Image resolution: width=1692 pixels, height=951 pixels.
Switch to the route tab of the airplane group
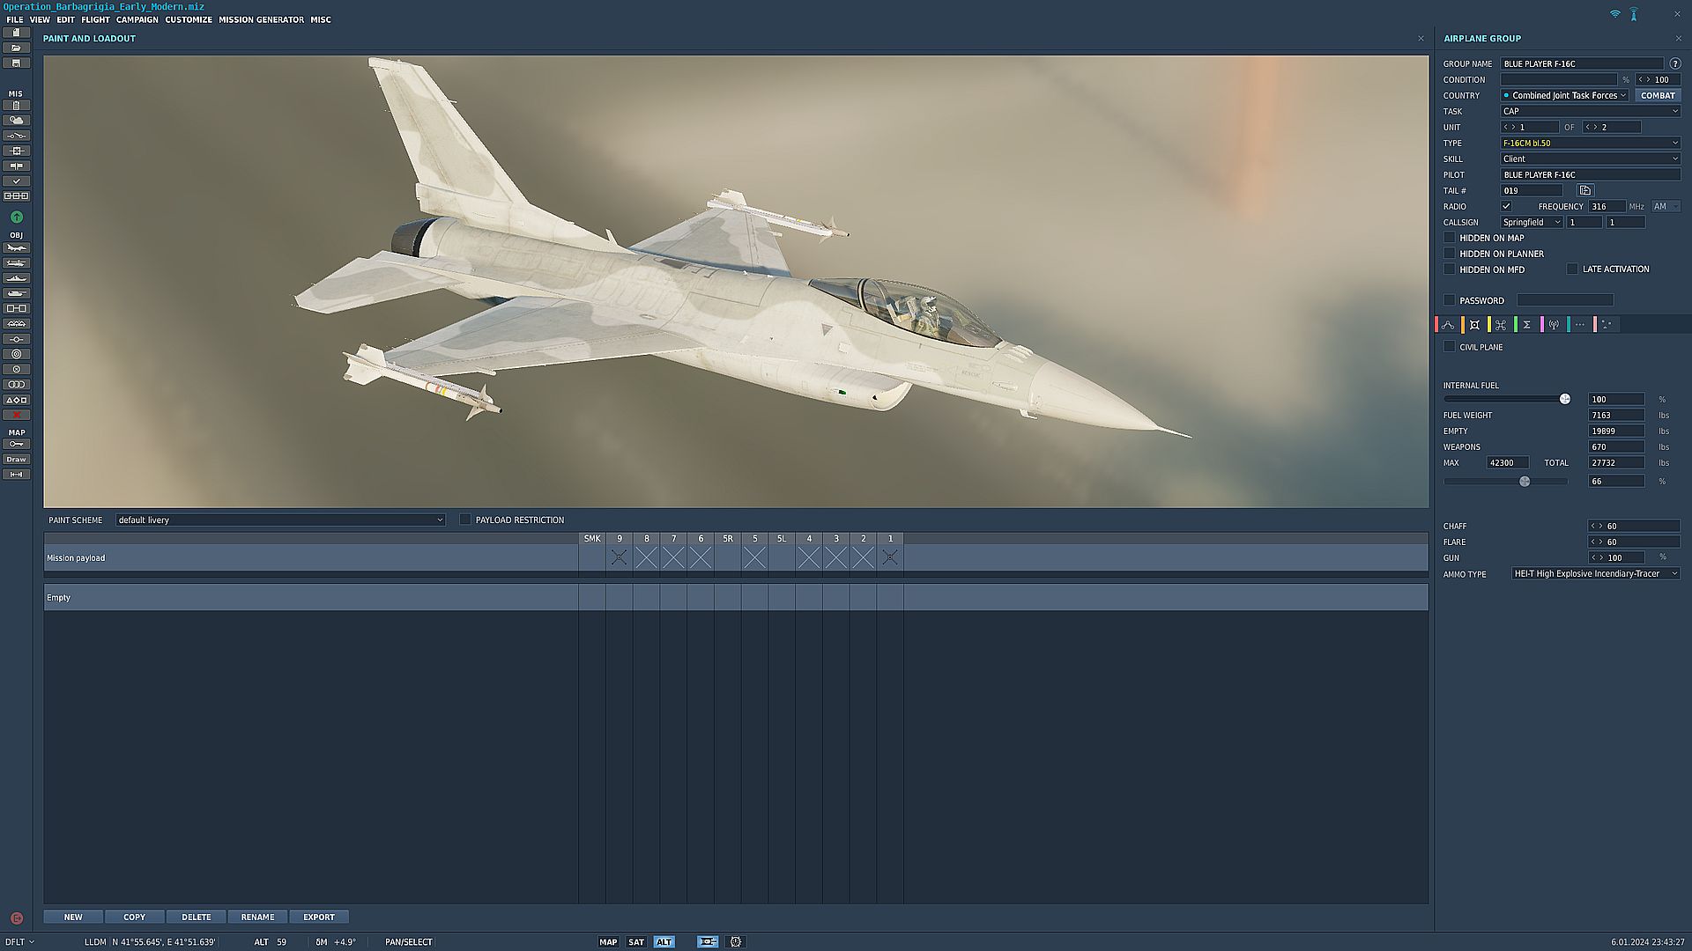coord(1448,324)
